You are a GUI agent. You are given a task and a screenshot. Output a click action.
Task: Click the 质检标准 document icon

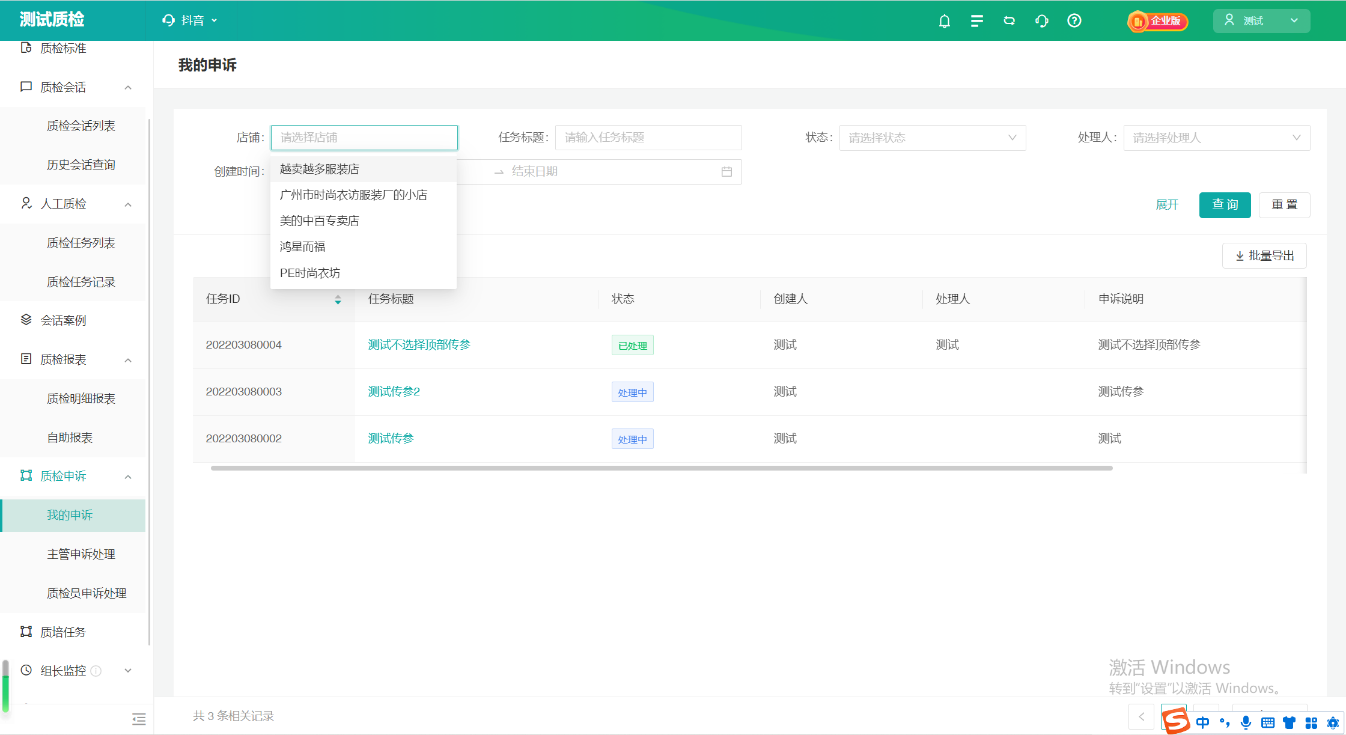pyautogui.click(x=26, y=47)
